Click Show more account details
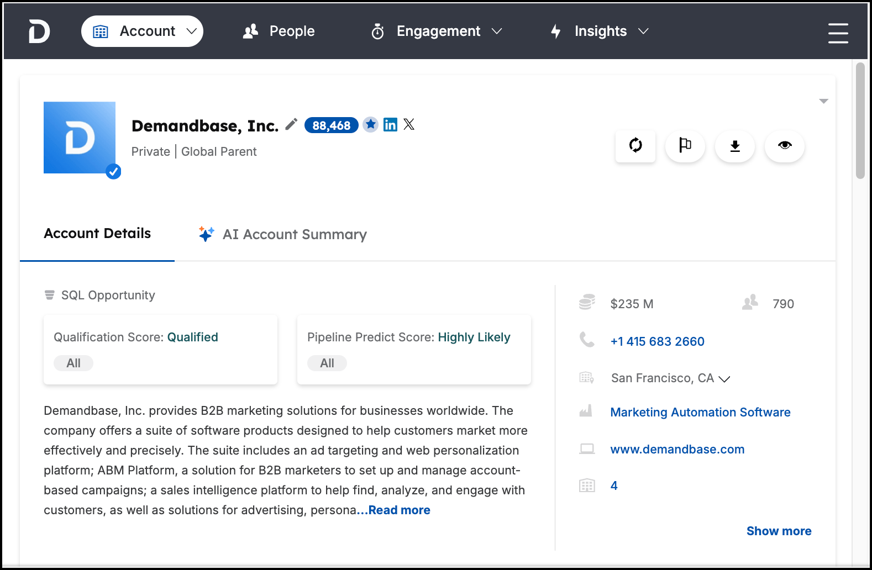872x570 pixels. pos(779,531)
